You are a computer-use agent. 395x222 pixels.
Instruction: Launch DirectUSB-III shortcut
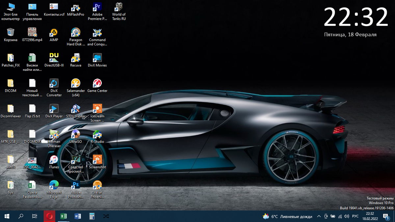click(x=54, y=60)
